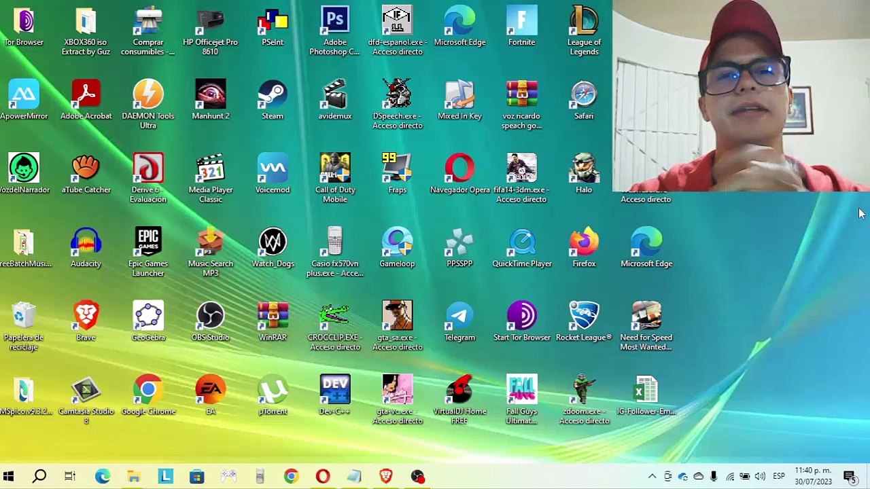Image resolution: width=870 pixels, height=489 pixels.
Task: Select the Fortnite desktop icon
Action: click(x=521, y=22)
